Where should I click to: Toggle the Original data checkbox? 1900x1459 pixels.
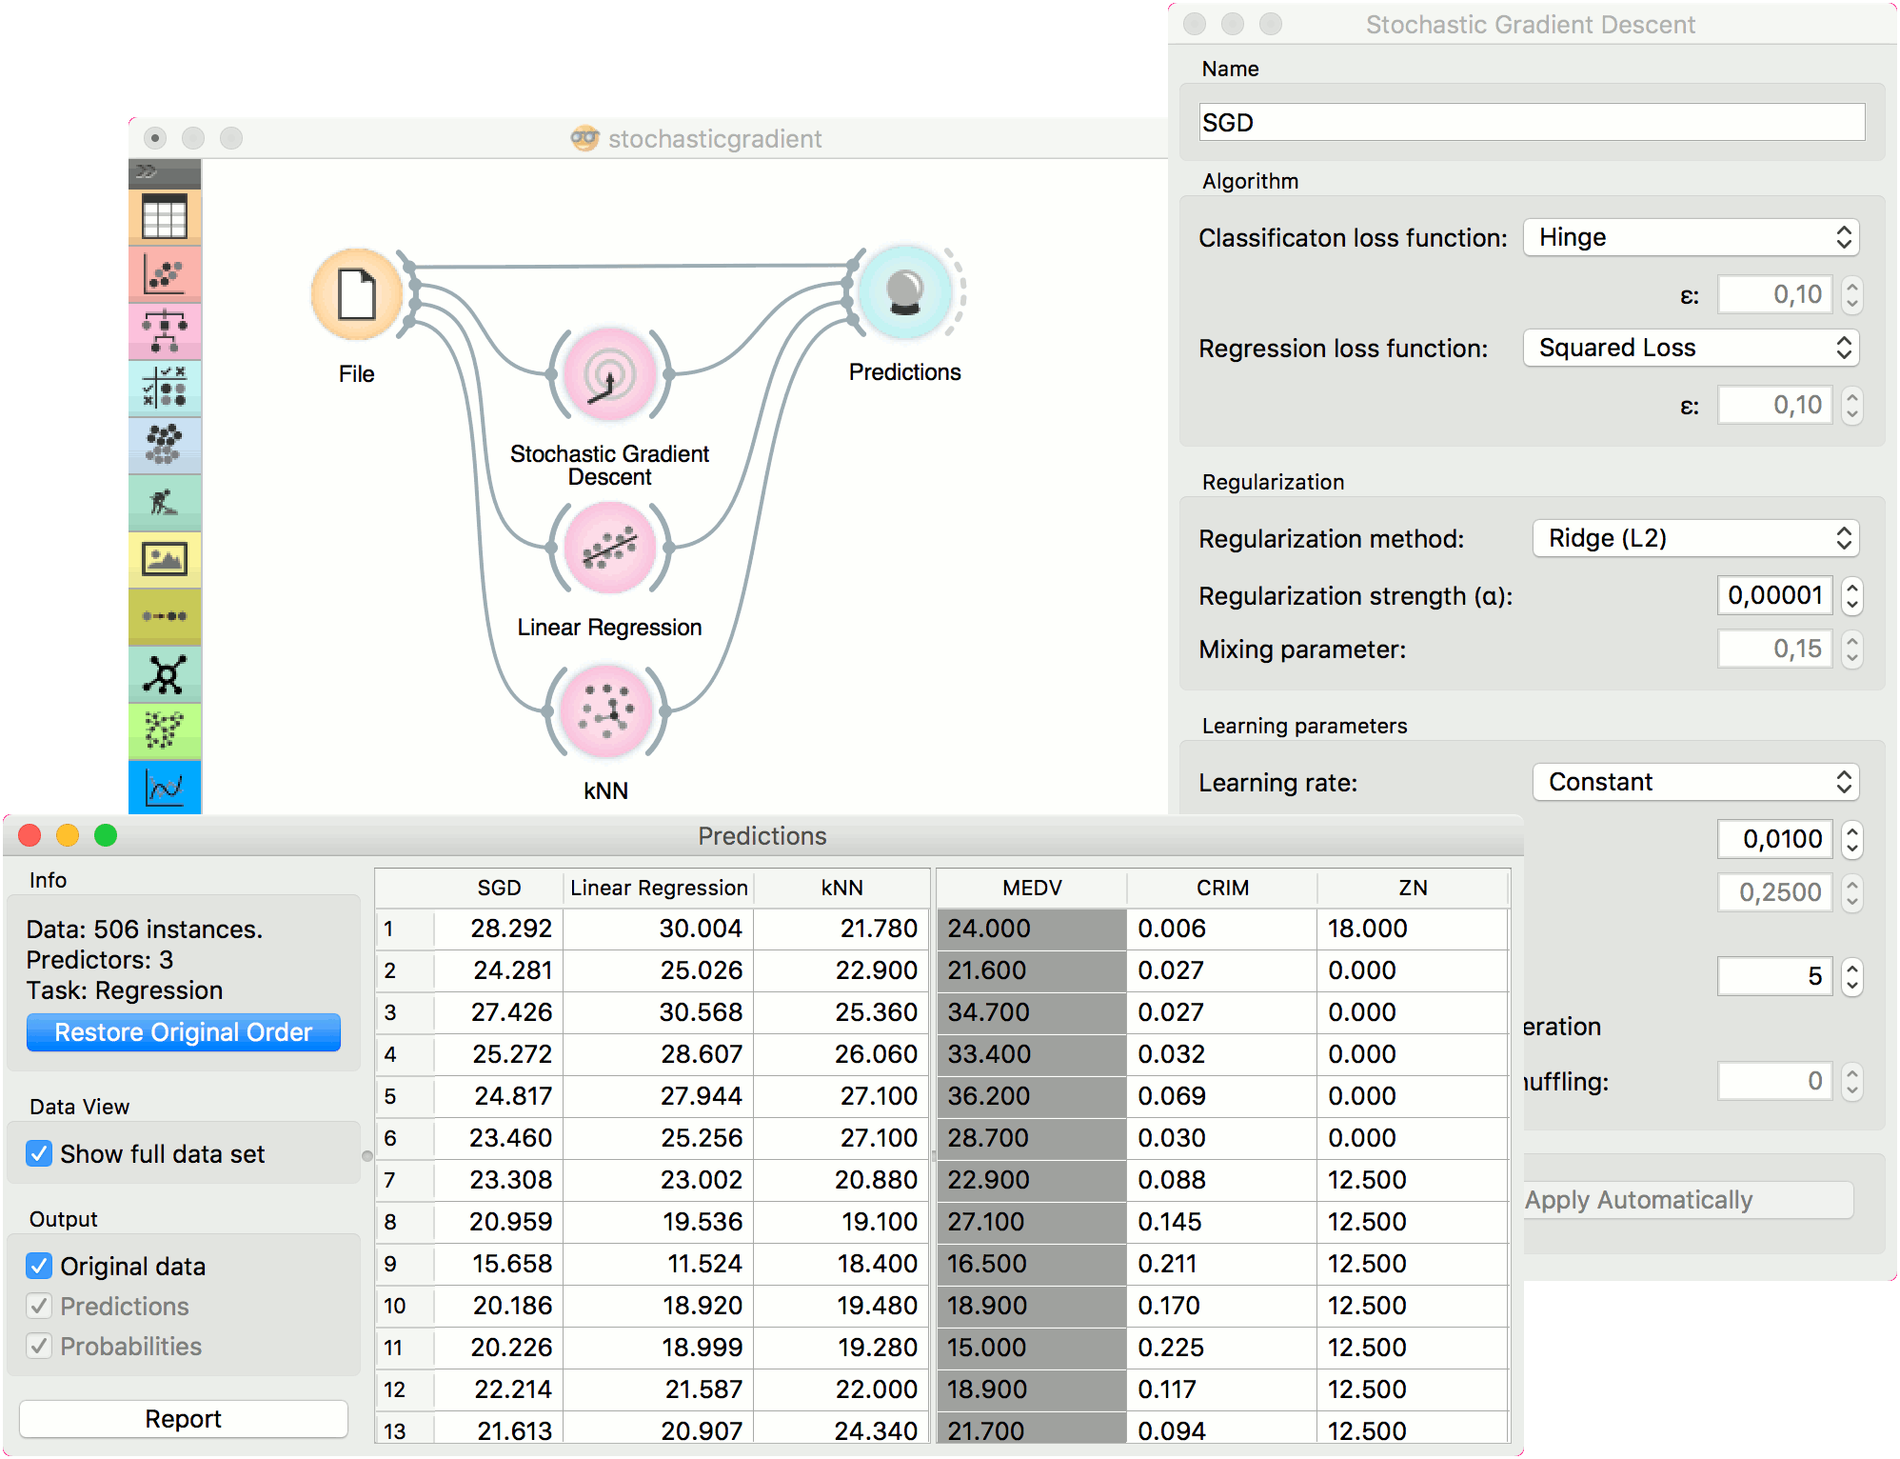click(x=39, y=1266)
